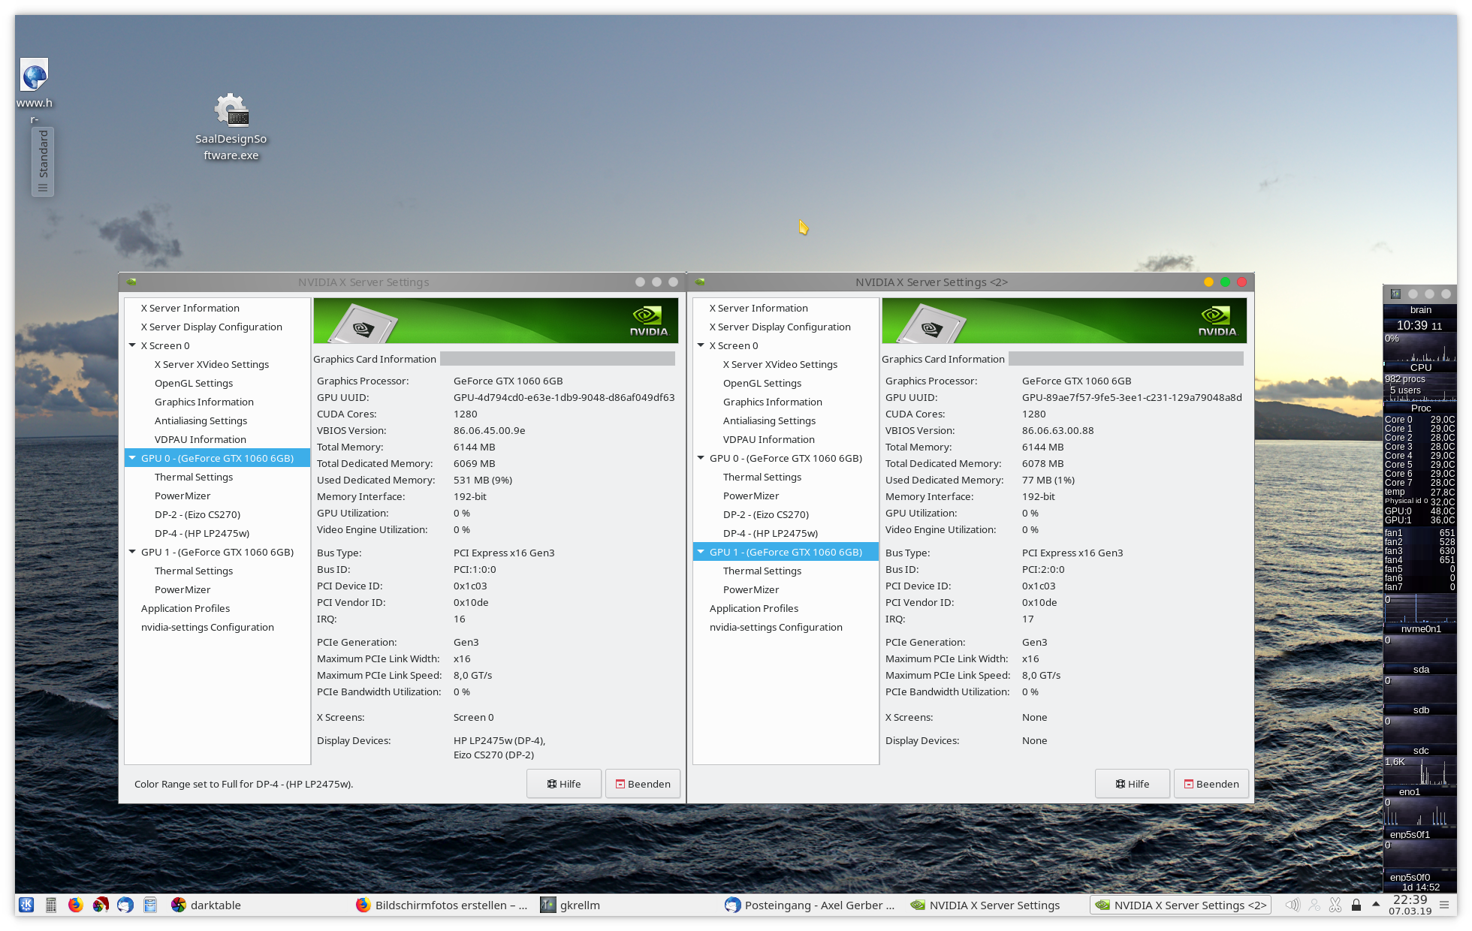The height and width of the screenshot is (931, 1472).
Task: Click Beenden button in right NVIDIA window
Action: (1211, 784)
